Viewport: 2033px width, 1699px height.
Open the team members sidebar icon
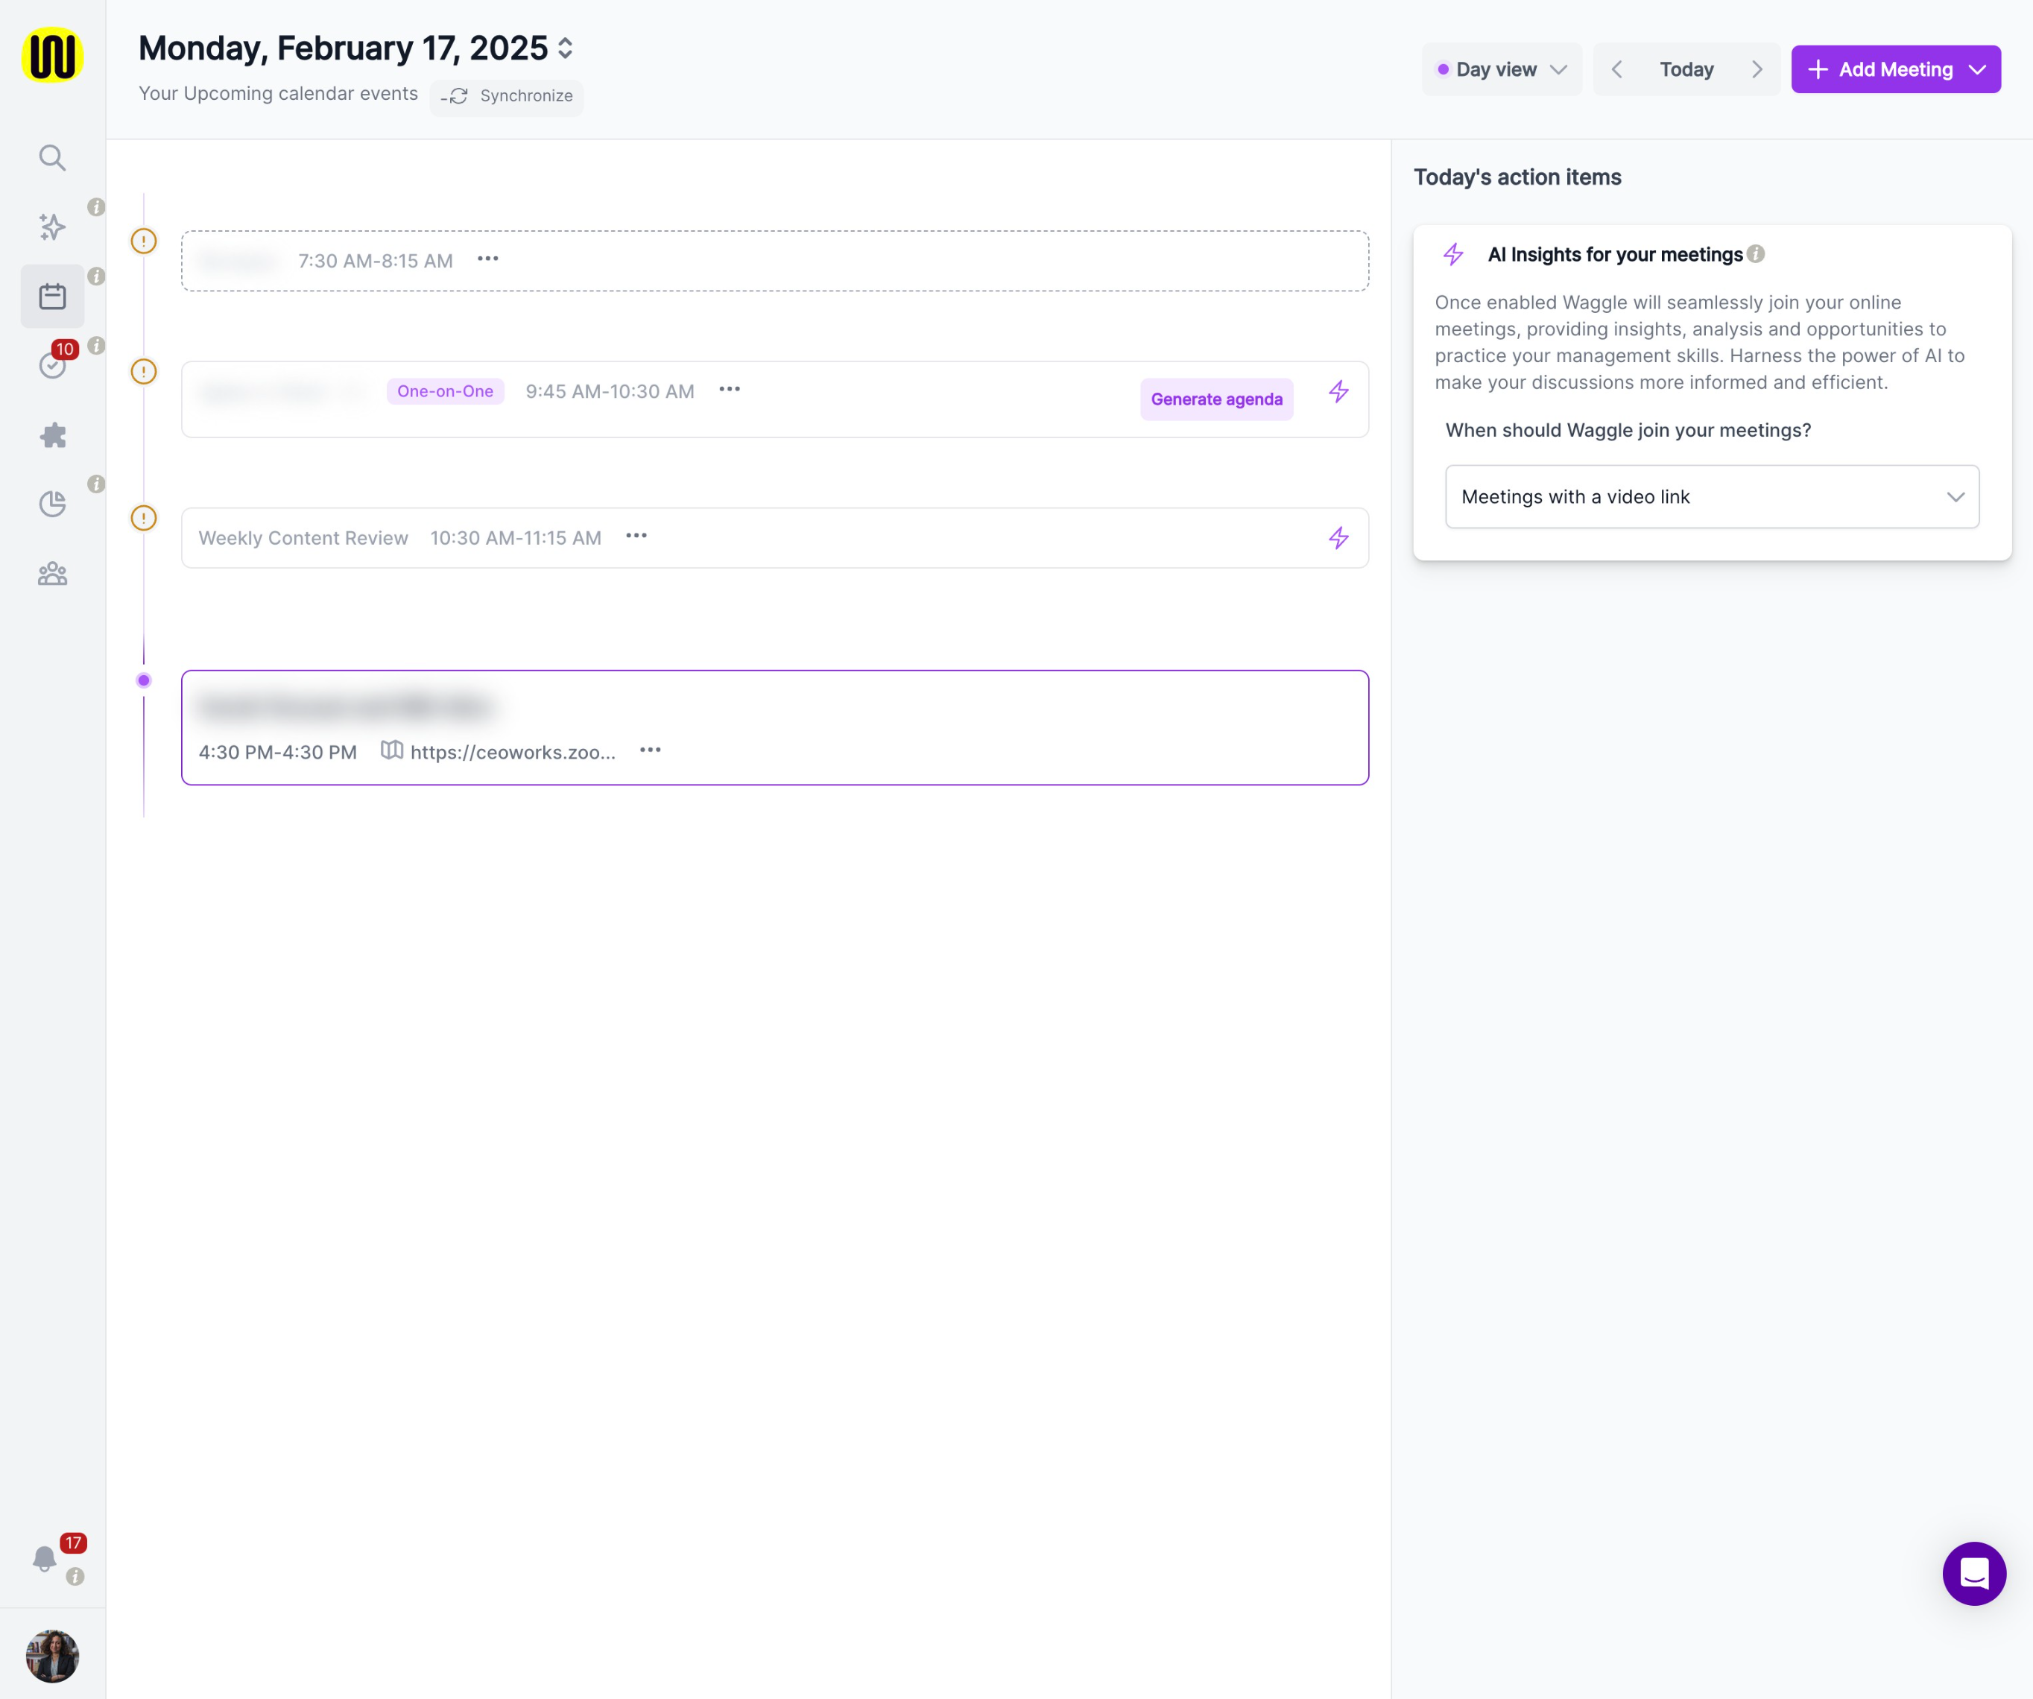point(52,574)
